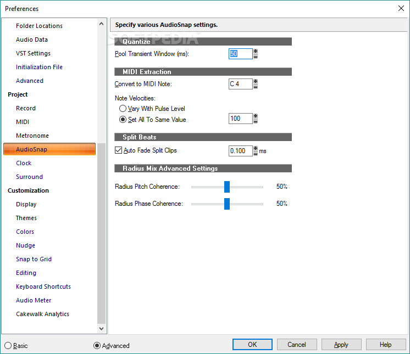Click OK to confirm preferences
This screenshot has width=410, height=354.
(252, 344)
